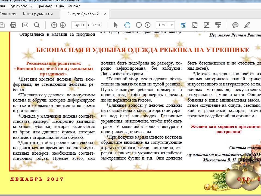Open search with magnifying glass icon

tap(37, 25)
